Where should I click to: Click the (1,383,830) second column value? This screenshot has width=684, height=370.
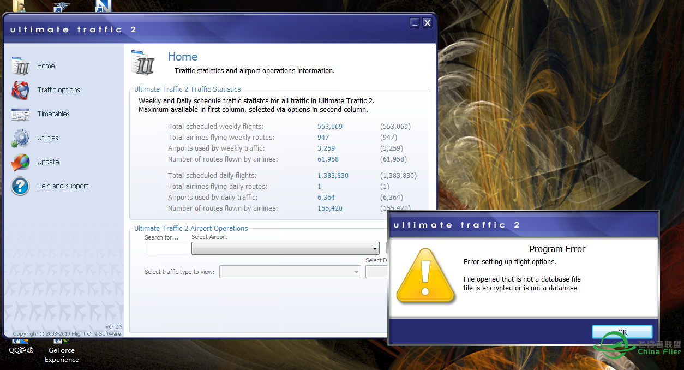point(398,176)
